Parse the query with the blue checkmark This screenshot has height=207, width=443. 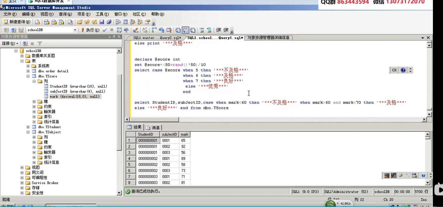point(105,30)
